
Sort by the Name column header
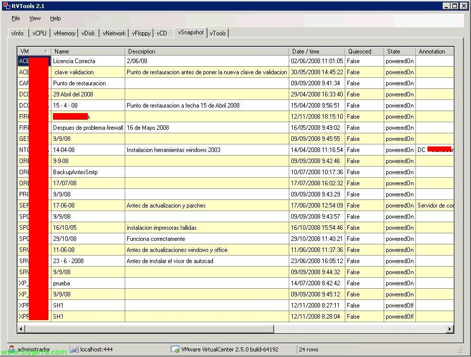(x=88, y=52)
